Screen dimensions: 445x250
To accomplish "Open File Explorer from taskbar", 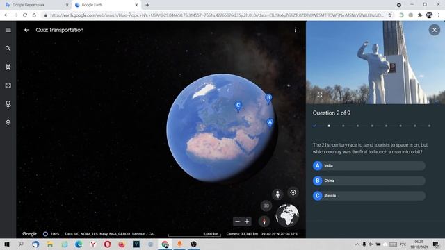I will (50, 244).
